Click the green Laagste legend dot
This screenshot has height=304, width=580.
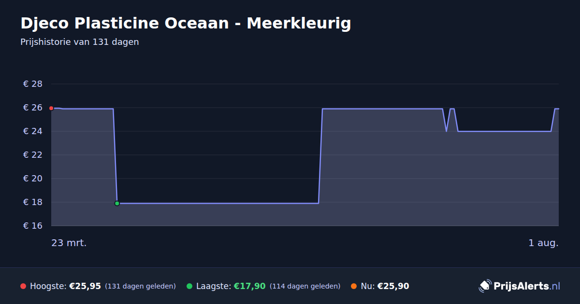(189, 286)
